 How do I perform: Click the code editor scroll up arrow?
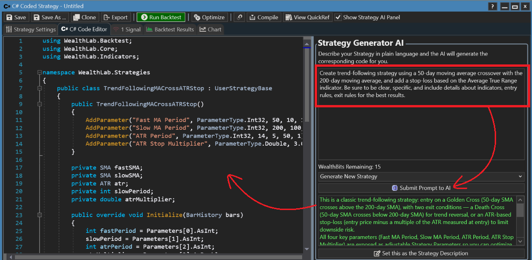tap(307, 44)
